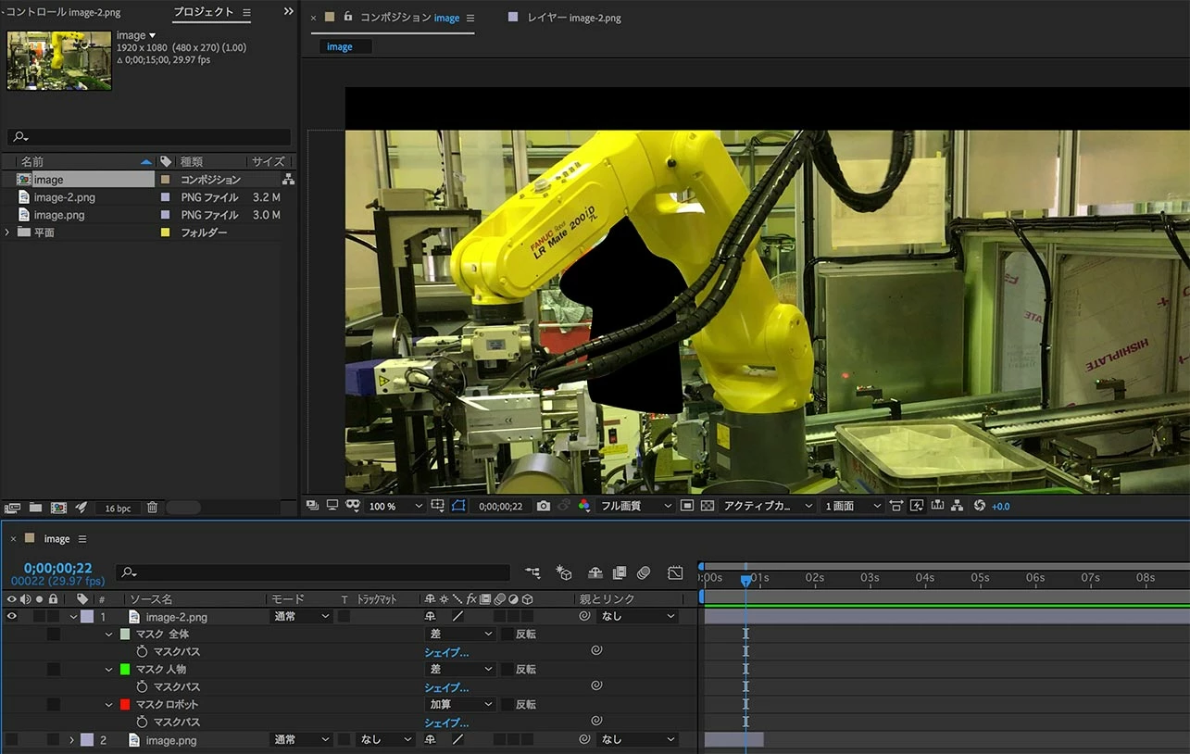Click the snapshot camera icon in viewer
Screen dimensions: 1190x754
pyautogui.click(x=544, y=507)
